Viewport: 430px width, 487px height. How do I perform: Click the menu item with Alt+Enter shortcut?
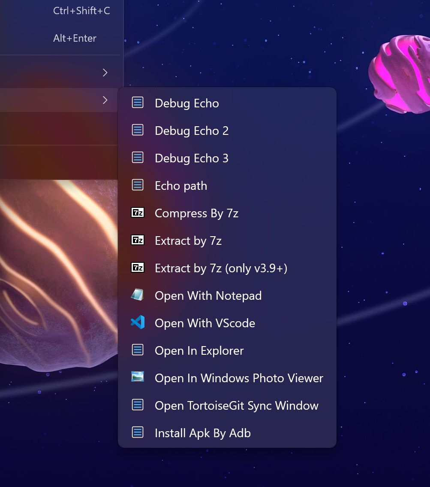tap(60, 38)
